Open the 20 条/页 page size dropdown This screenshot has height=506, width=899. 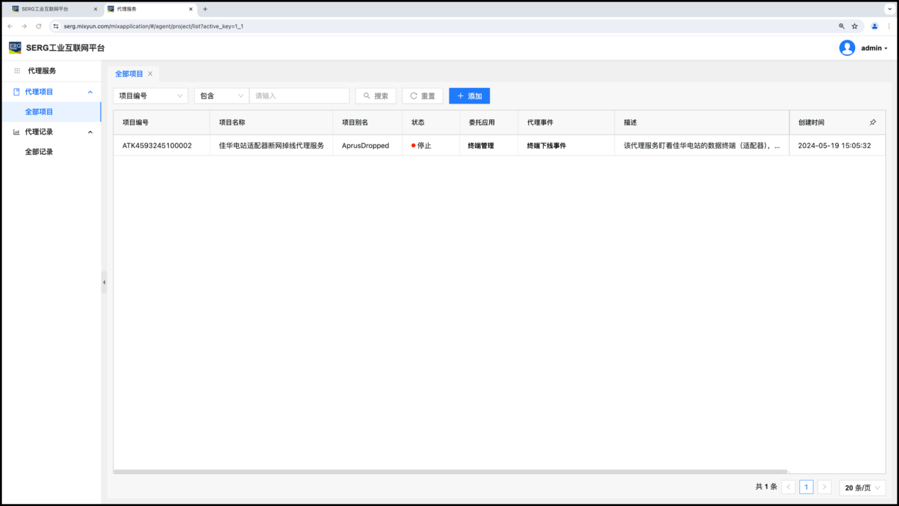pos(862,488)
